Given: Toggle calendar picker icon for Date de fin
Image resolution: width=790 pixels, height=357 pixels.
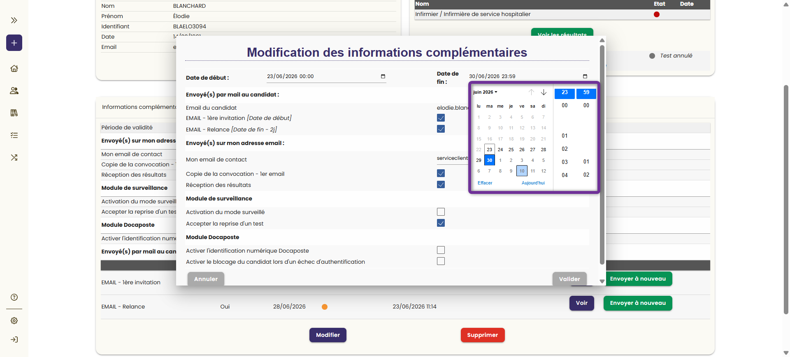Looking at the screenshot, I should coord(585,76).
